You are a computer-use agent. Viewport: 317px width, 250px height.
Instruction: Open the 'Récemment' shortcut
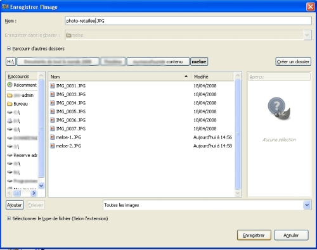pos(22,85)
